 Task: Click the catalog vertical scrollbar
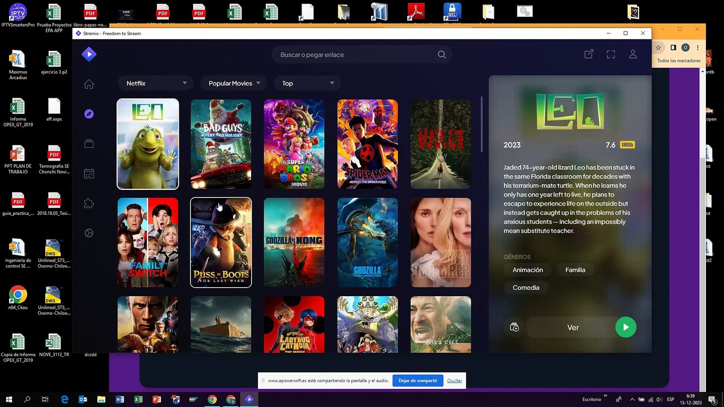pos(482,124)
